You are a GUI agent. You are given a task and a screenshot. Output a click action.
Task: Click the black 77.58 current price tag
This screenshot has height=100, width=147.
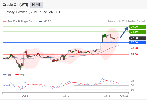(137, 38)
